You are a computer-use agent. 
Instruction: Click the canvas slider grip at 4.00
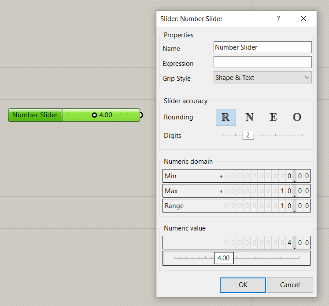coord(94,115)
